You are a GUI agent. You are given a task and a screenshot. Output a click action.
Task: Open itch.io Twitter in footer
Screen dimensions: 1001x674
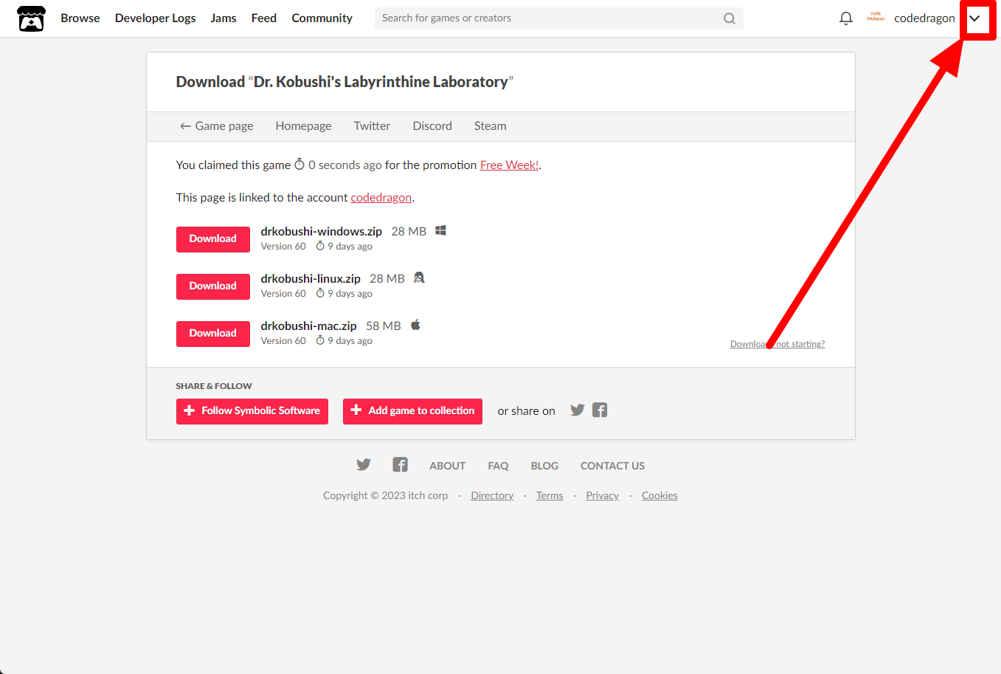tap(364, 464)
